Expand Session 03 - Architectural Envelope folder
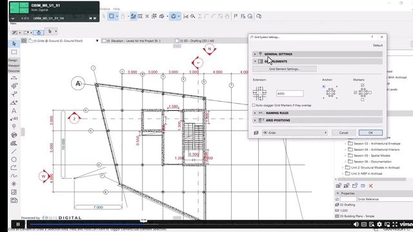413x232 pixels. (346, 144)
